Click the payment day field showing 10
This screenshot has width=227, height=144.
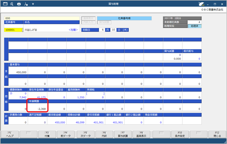(113, 30)
